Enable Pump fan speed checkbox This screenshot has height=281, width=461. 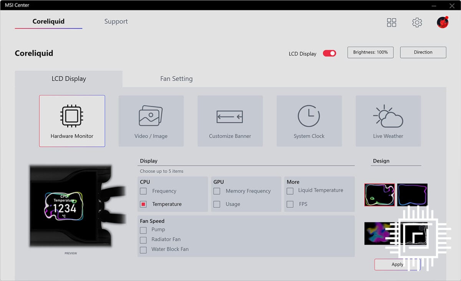(x=143, y=230)
